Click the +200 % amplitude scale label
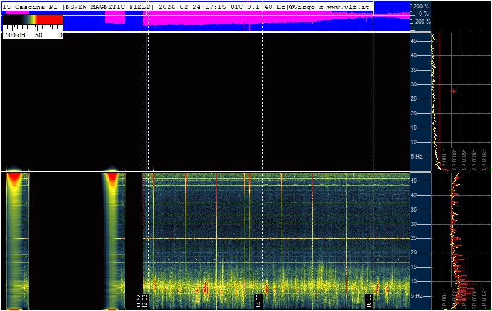 click(420, 6)
